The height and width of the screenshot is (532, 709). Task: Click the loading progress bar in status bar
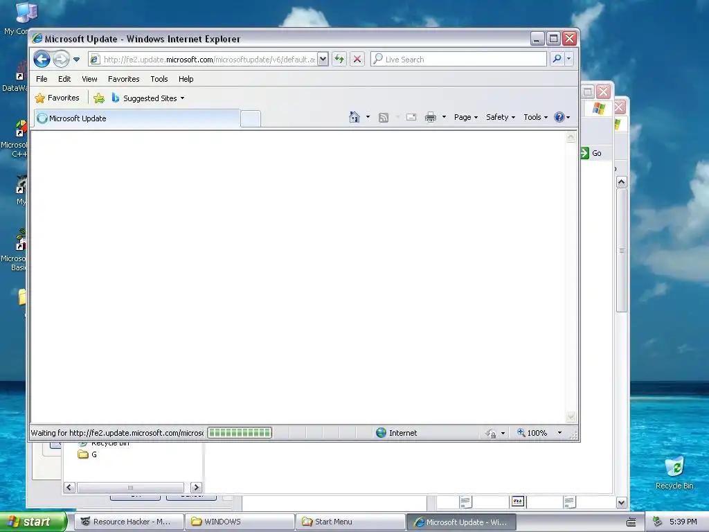[x=240, y=433]
